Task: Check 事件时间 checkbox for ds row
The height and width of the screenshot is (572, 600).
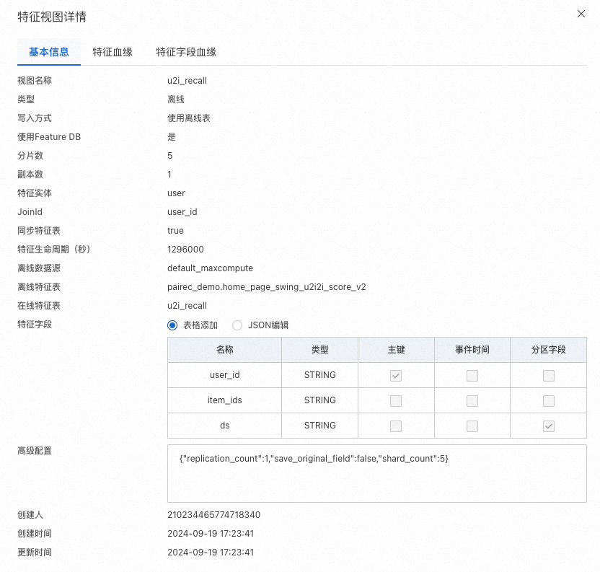Action: click(472, 426)
